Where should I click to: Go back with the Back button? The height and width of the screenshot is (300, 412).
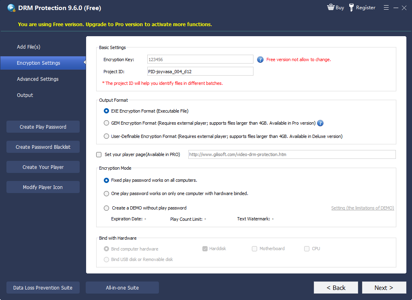336,288
